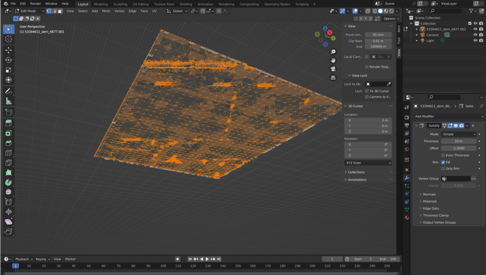Image resolution: width=486 pixels, height=275 pixels.
Task: Adjust the Thickness value field
Action: pyautogui.click(x=458, y=141)
